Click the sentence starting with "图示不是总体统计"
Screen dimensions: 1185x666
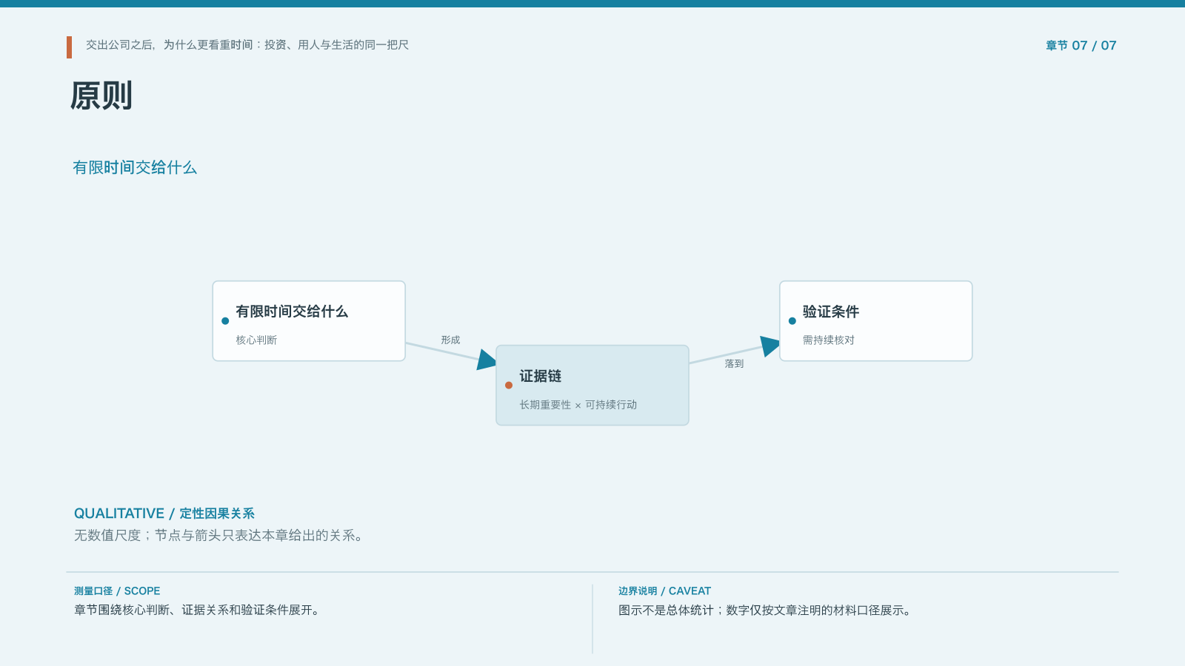[764, 610]
